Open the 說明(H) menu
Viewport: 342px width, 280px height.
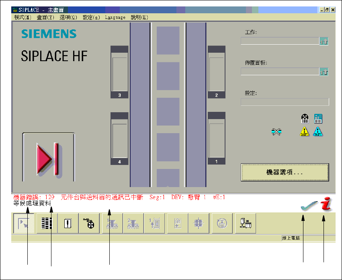pyautogui.click(x=139, y=17)
